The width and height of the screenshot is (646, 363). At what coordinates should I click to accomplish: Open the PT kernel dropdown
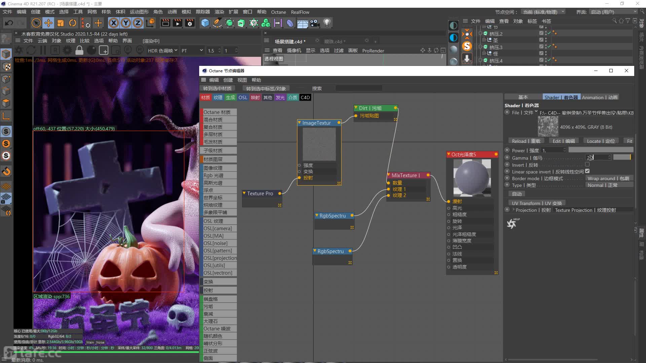coord(192,50)
